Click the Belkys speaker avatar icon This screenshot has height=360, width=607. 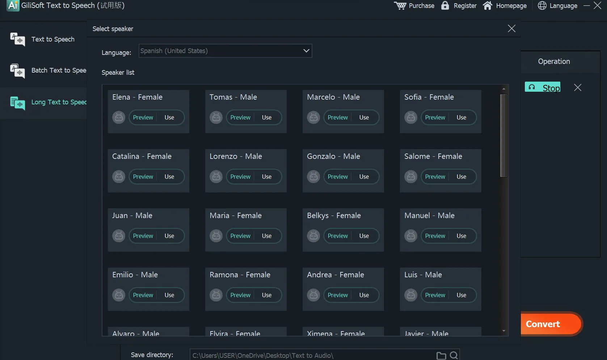[x=313, y=236]
